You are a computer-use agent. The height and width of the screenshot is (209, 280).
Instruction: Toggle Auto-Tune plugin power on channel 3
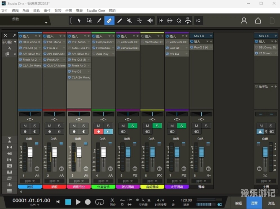click(x=69, y=48)
